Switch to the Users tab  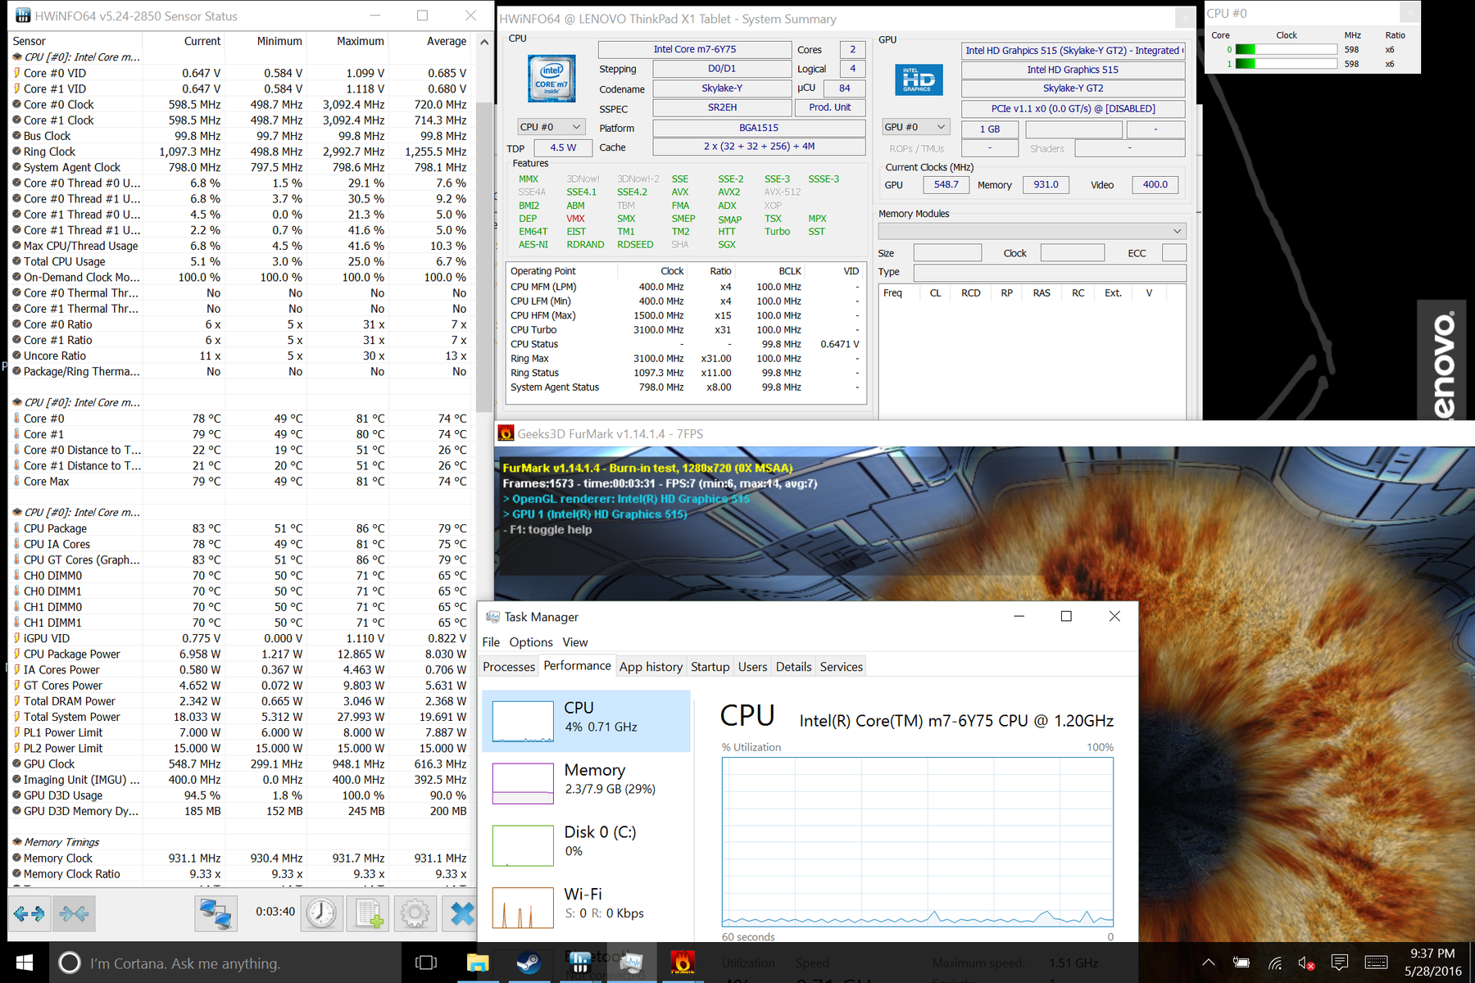pos(752,667)
